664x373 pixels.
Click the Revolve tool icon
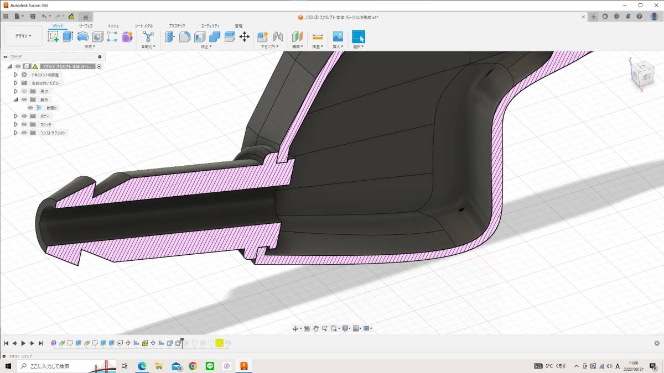click(82, 36)
